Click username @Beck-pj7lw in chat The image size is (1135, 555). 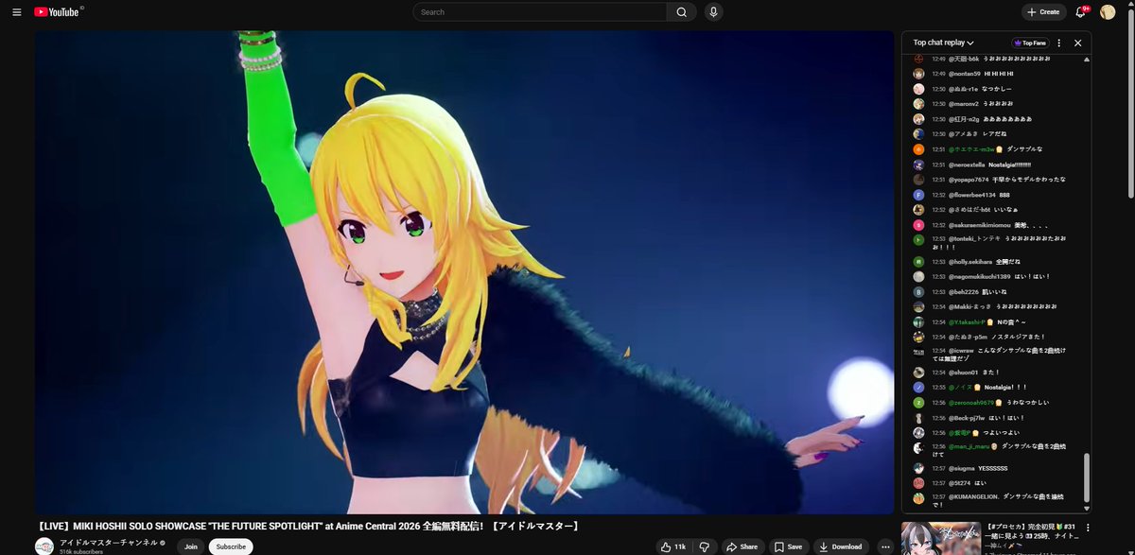pyautogui.click(x=969, y=418)
